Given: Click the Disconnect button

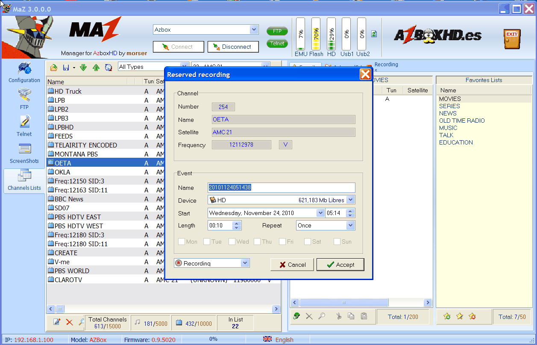Looking at the screenshot, I should (233, 47).
